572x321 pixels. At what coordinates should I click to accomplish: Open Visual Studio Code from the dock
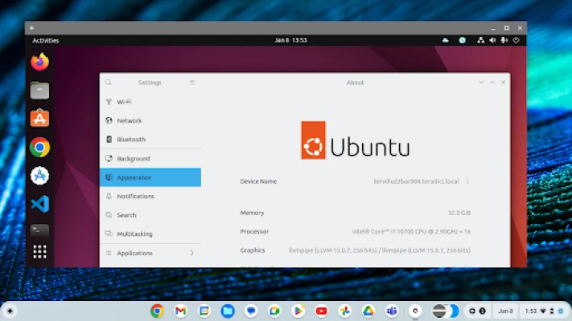pos(39,204)
